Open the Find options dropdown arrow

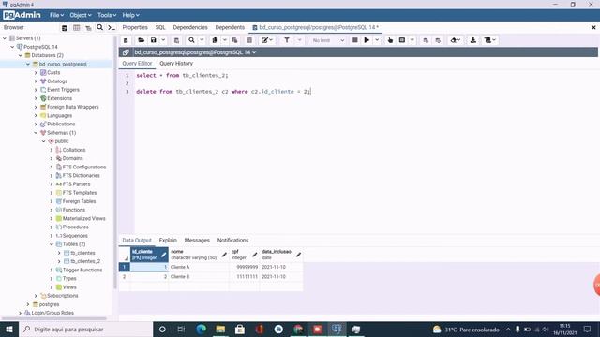tap(202, 40)
